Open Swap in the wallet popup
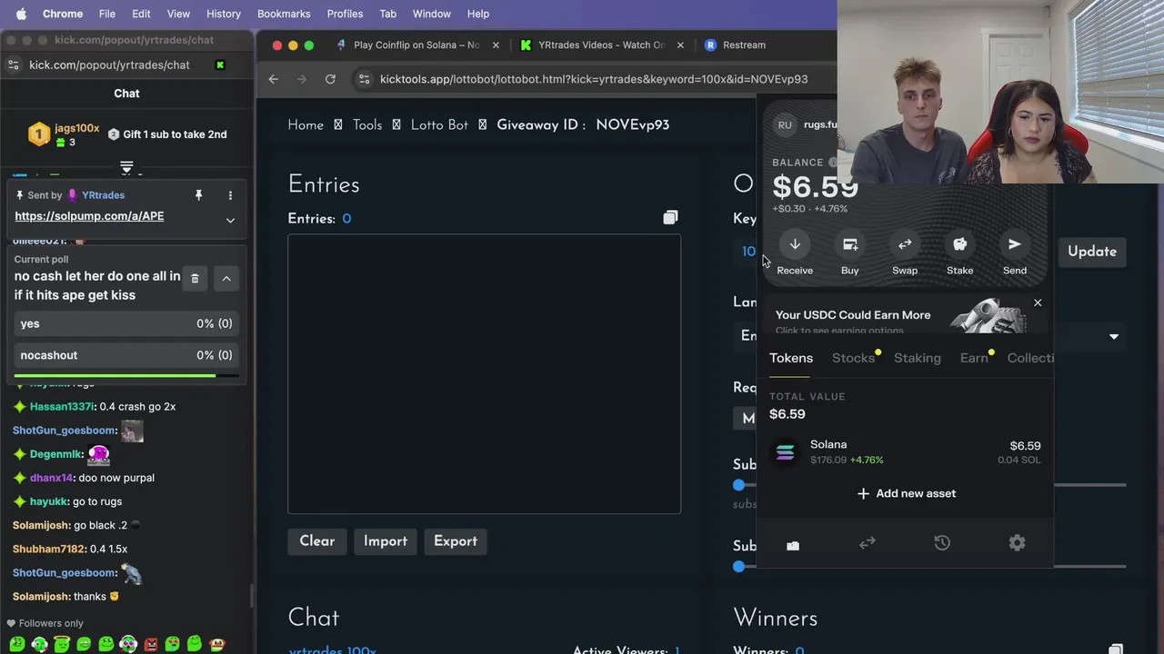1164x654 pixels. [905, 244]
